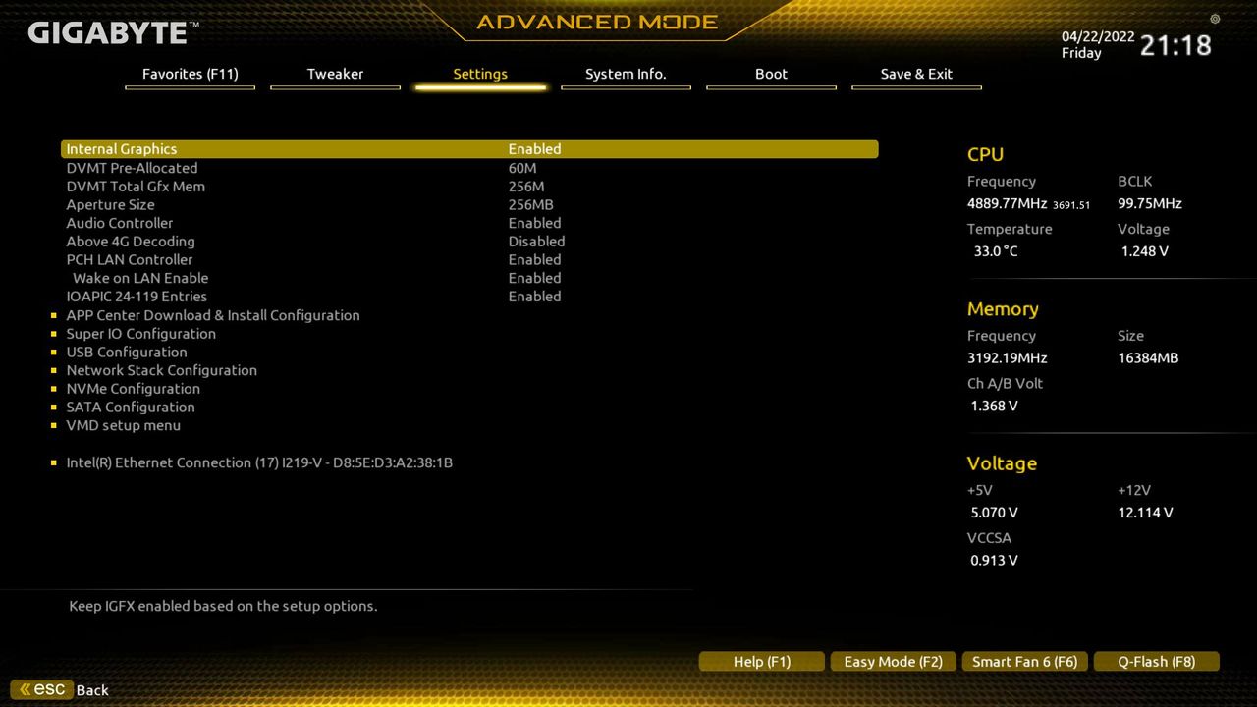Toggle Above 4G Decoding Disabled value

pyautogui.click(x=536, y=242)
